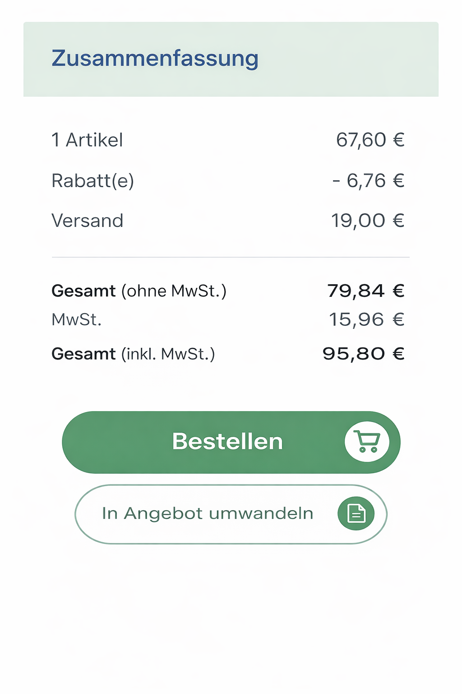Screen dimensions: 462x694
Task: Click the Zusammenfassung heading
Action: (155, 58)
